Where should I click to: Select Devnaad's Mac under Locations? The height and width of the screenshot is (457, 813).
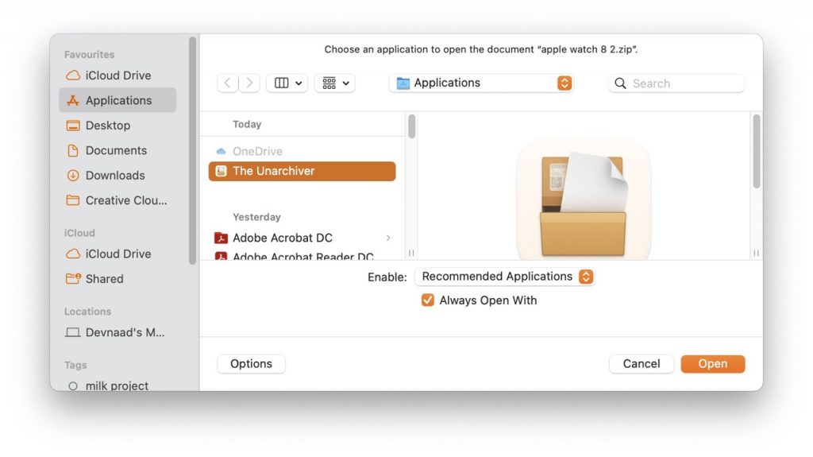[x=118, y=332]
